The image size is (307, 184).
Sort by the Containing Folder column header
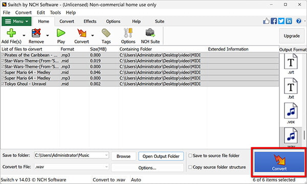click(136, 49)
